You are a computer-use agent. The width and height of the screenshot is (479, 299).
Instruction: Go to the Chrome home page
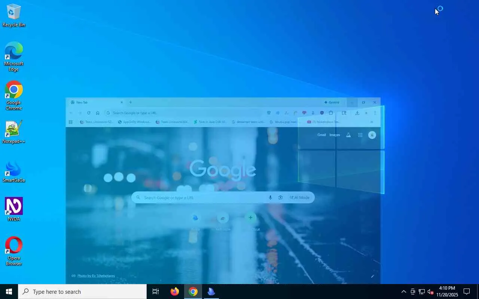(98, 113)
